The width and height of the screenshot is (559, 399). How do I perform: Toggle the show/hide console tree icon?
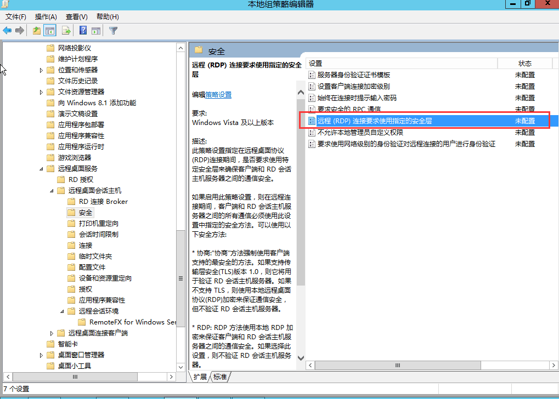[50, 30]
